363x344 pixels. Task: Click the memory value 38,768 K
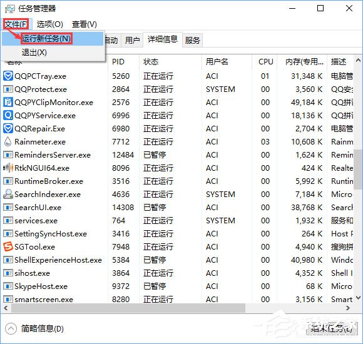[x=307, y=208]
